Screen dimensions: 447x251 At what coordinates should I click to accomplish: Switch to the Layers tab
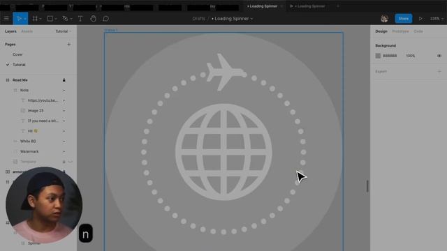coord(10,31)
